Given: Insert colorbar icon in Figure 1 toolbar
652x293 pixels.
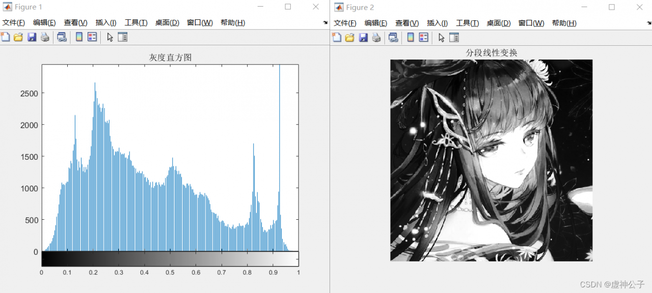Looking at the screenshot, I should click(79, 37).
